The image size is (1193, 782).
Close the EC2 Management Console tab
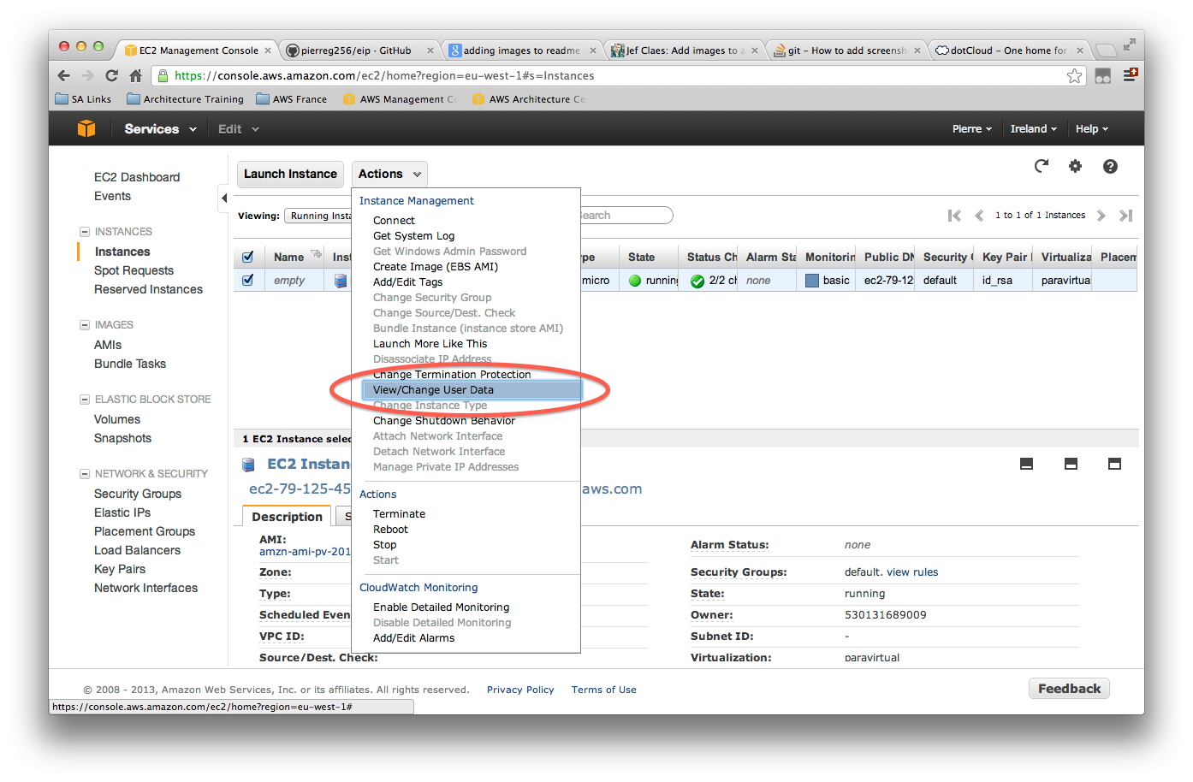(268, 50)
